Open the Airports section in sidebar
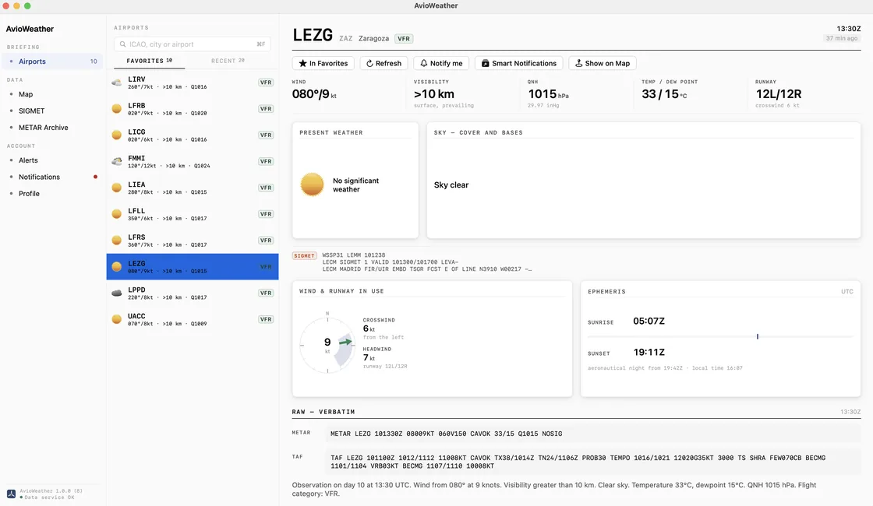The height and width of the screenshot is (506, 873). pyautogui.click(x=53, y=61)
